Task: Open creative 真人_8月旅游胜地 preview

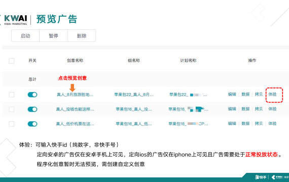Action: (75, 95)
